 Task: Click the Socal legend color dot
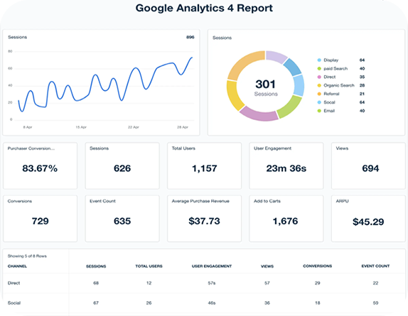(319, 102)
